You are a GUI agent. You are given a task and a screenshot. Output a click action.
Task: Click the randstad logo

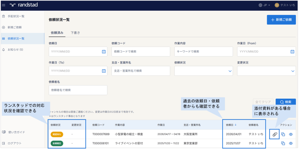(24, 5)
